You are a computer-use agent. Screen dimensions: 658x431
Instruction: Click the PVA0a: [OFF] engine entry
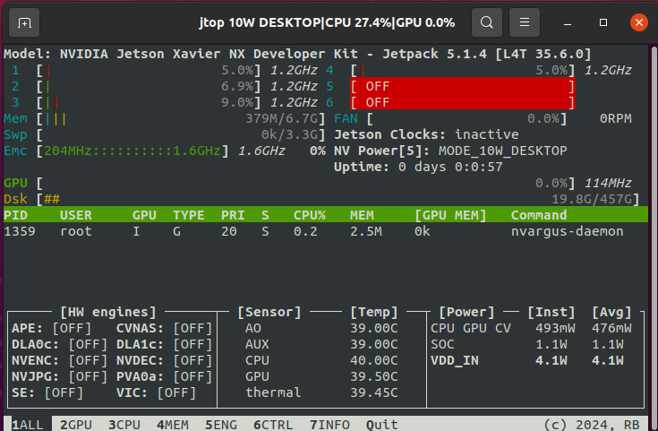165,376
